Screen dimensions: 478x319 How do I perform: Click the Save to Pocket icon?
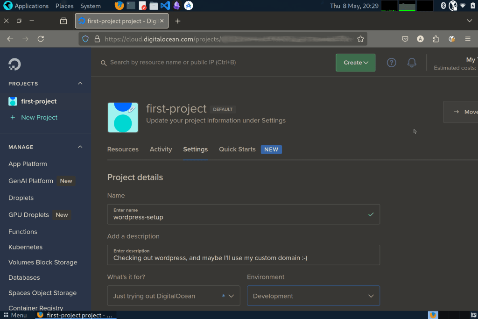(x=405, y=39)
